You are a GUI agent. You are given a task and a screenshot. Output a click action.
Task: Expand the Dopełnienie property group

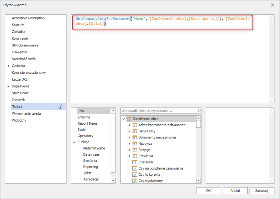pyautogui.click(x=8, y=86)
